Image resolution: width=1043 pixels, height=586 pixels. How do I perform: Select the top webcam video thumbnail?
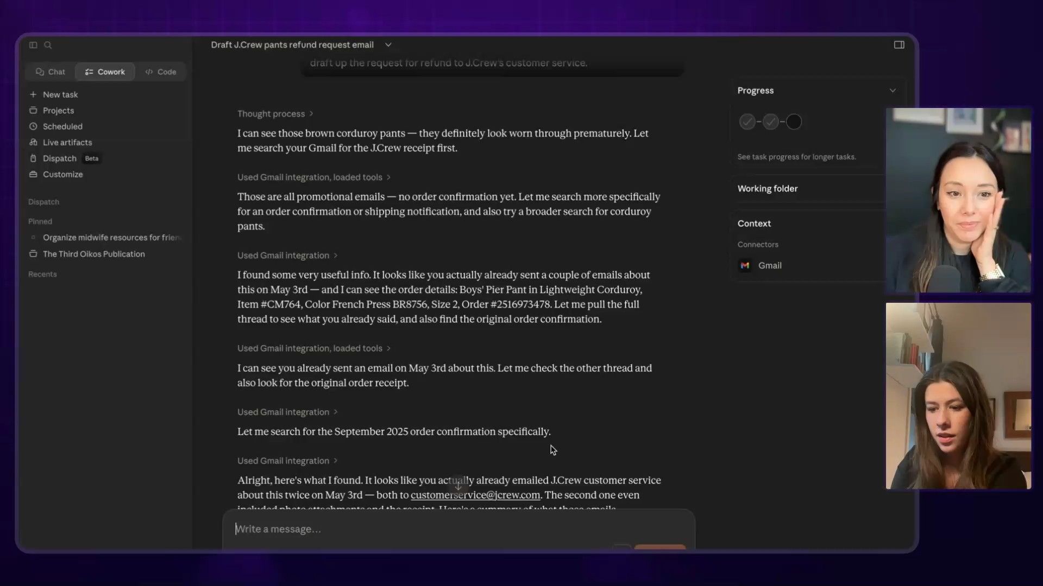(958, 200)
